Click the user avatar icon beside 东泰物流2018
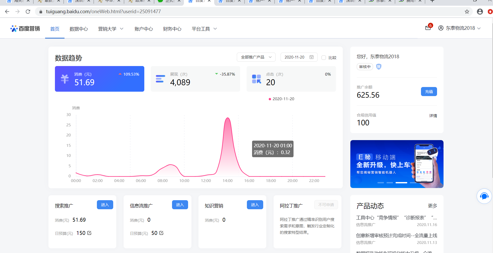The width and height of the screenshot is (493, 253). (x=441, y=28)
